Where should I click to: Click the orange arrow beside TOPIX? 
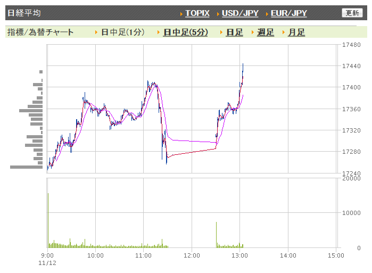[181, 14]
